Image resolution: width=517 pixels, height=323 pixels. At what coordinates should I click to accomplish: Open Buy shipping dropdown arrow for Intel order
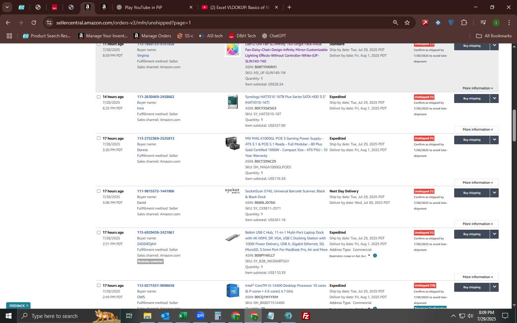(x=494, y=287)
